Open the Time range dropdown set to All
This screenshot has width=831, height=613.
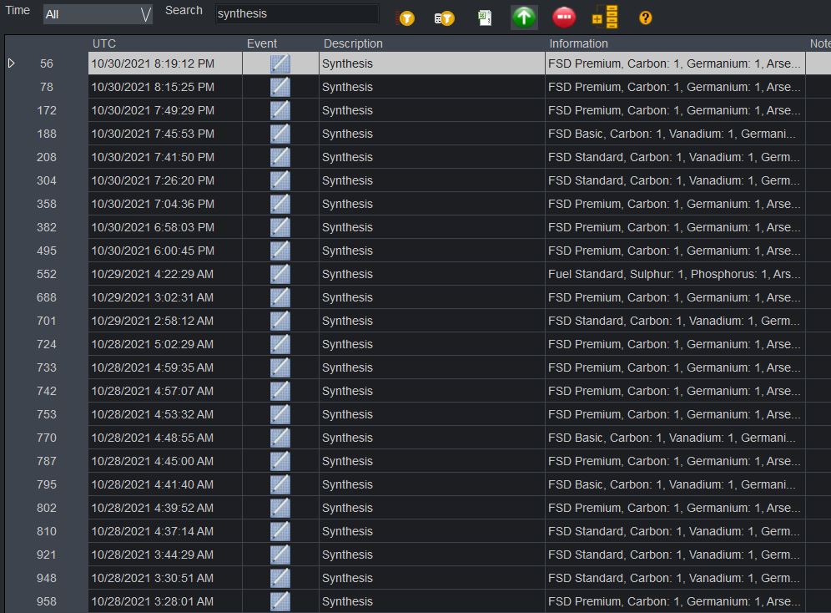(98, 14)
